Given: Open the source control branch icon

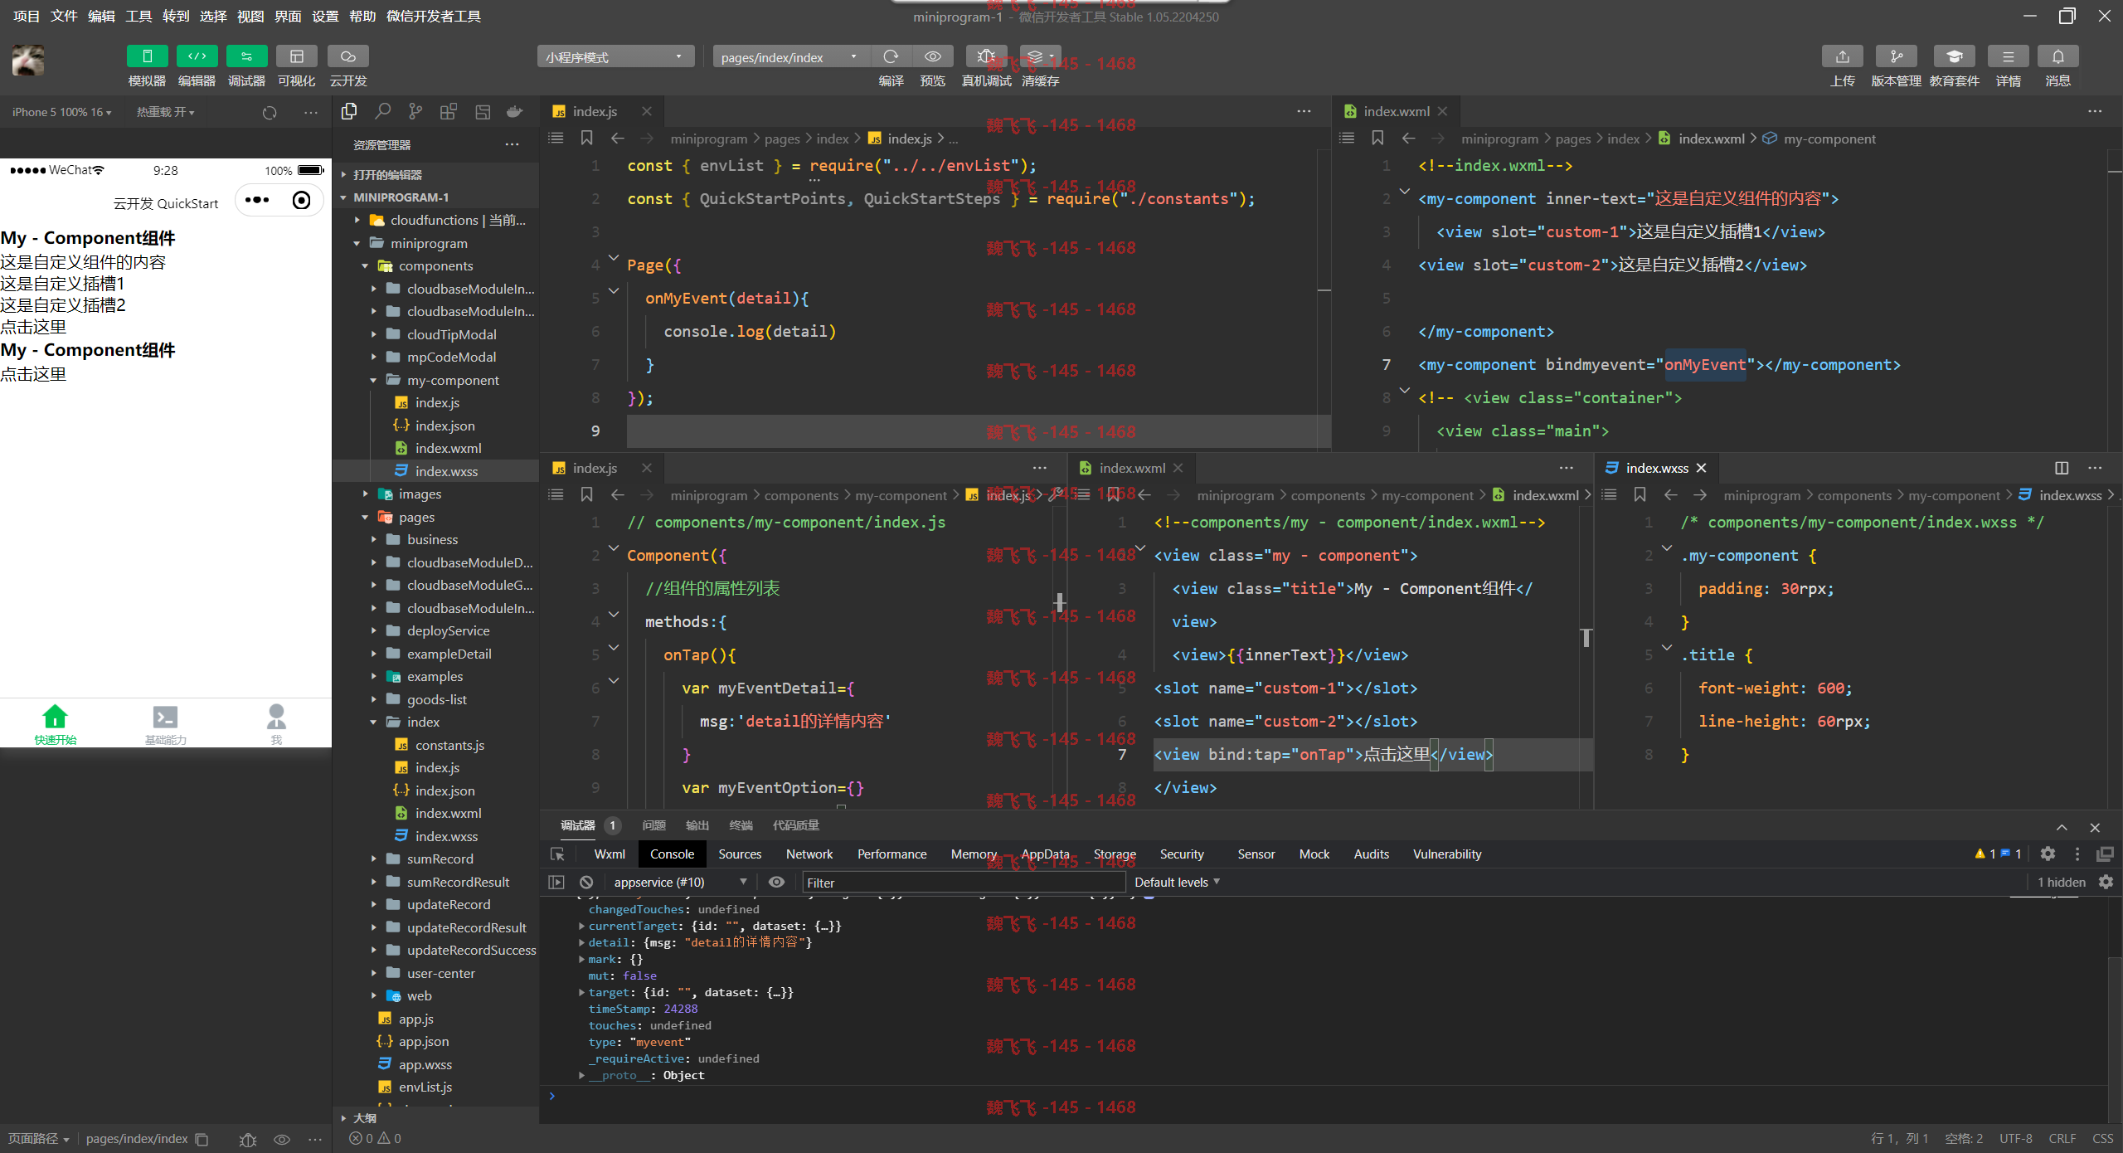Looking at the screenshot, I should click(415, 111).
